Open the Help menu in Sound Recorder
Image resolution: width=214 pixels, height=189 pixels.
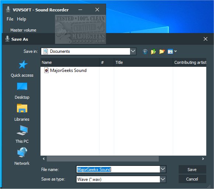coord(21,19)
